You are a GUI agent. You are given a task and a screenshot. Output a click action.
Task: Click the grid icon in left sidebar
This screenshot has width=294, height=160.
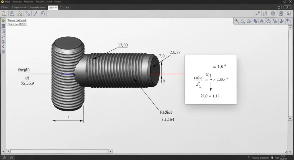[3, 26]
